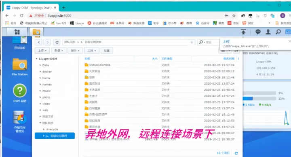Sort files by 名称 name column

click(x=87, y=59)
